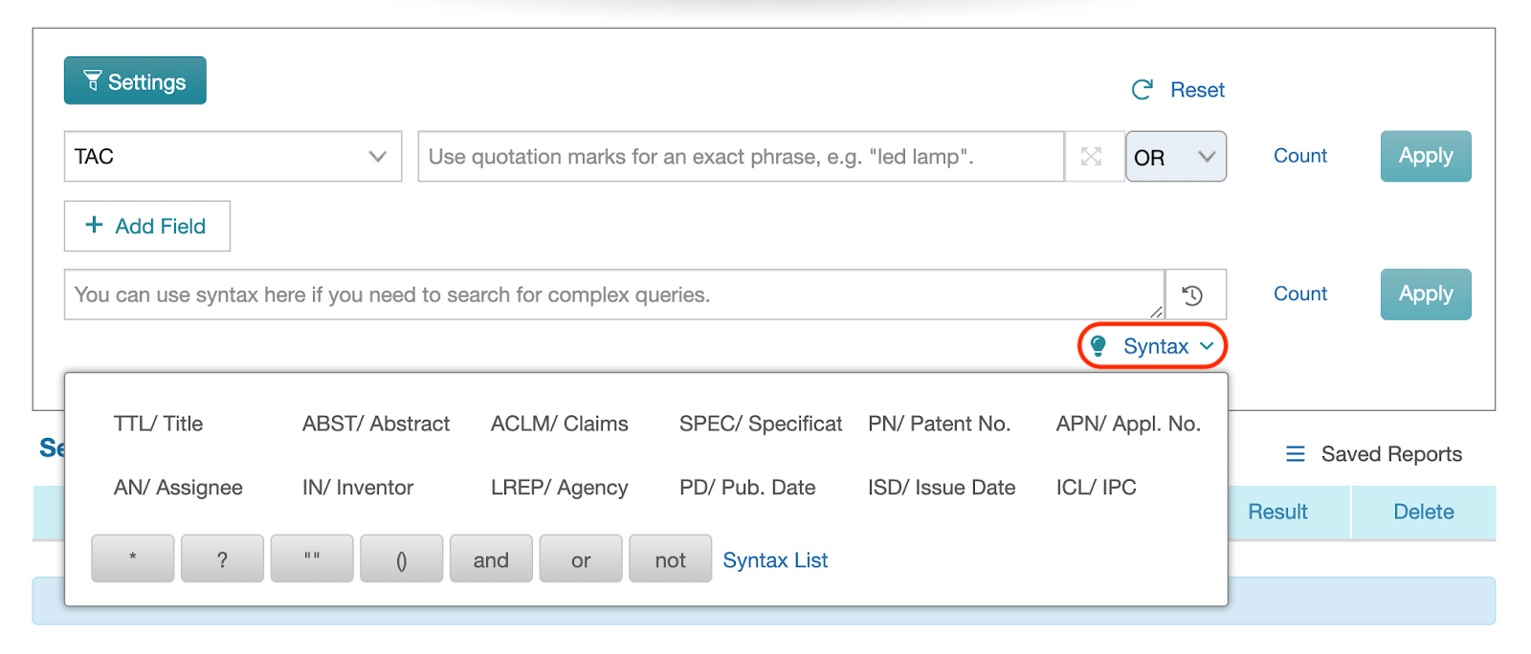Insert the asterisk wildcard operator

[133, 559]
